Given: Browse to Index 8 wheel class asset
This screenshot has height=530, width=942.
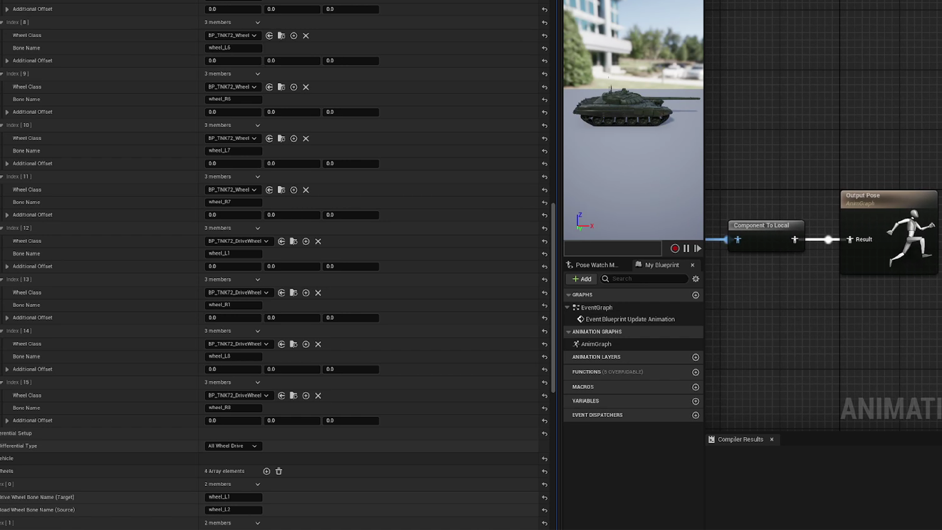Looking at the screenshot, I should coord(281,36).
